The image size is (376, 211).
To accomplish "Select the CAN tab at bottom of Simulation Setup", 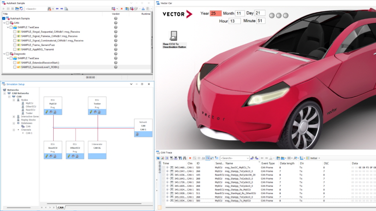I will click(x=61, y=208).
